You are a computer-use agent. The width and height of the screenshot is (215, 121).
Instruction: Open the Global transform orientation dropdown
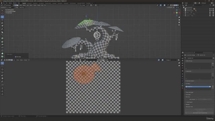[x=83, y=5]
